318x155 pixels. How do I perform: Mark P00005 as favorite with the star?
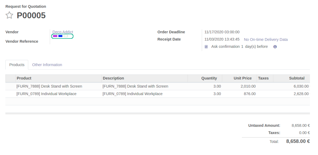point(9,15)
